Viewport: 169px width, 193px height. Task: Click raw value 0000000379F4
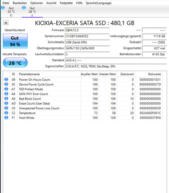(150, 118)
